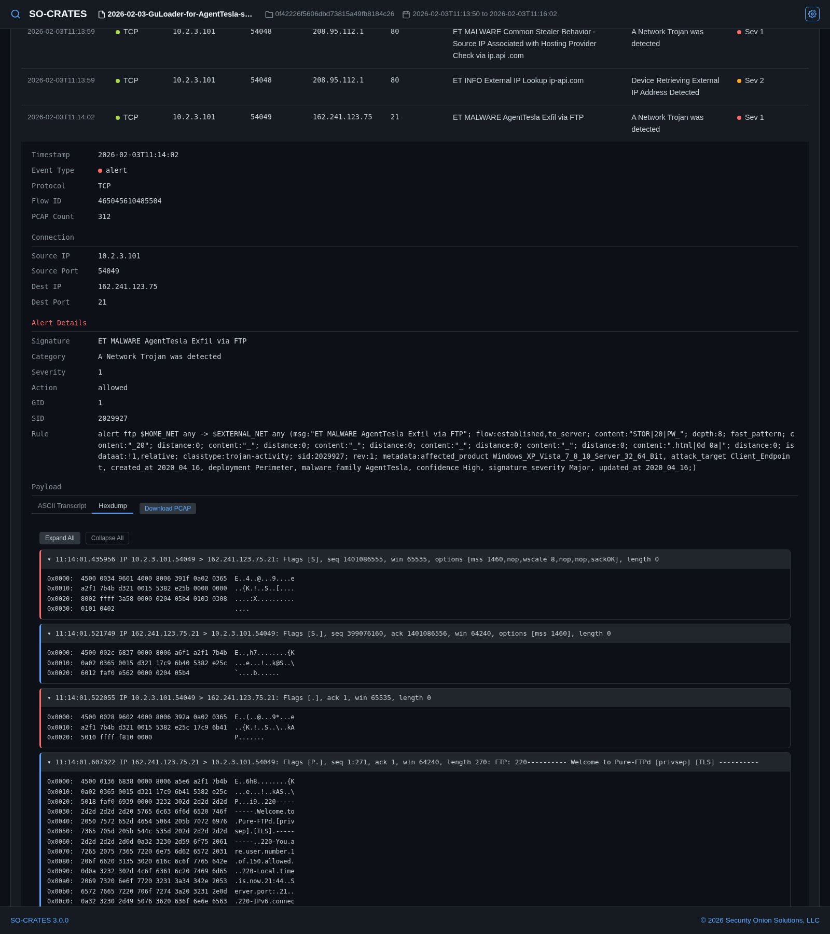Screen dimensions: 830x934
Task: Click the SO-CRATES 3.0.0 footer link
Action: point(39,920)
